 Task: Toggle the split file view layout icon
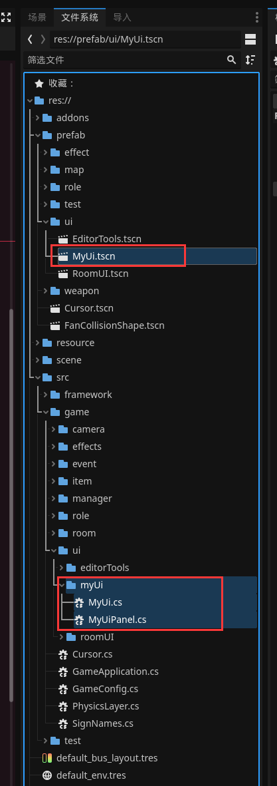pyautogui.click(x=250, y=39)
